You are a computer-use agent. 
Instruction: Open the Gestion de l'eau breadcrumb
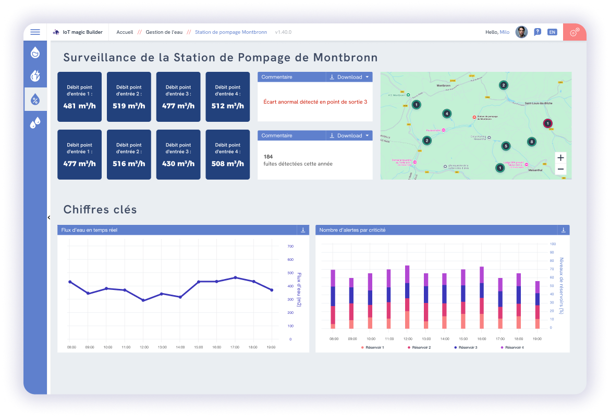pyautogui.click(x=163, y=32)
